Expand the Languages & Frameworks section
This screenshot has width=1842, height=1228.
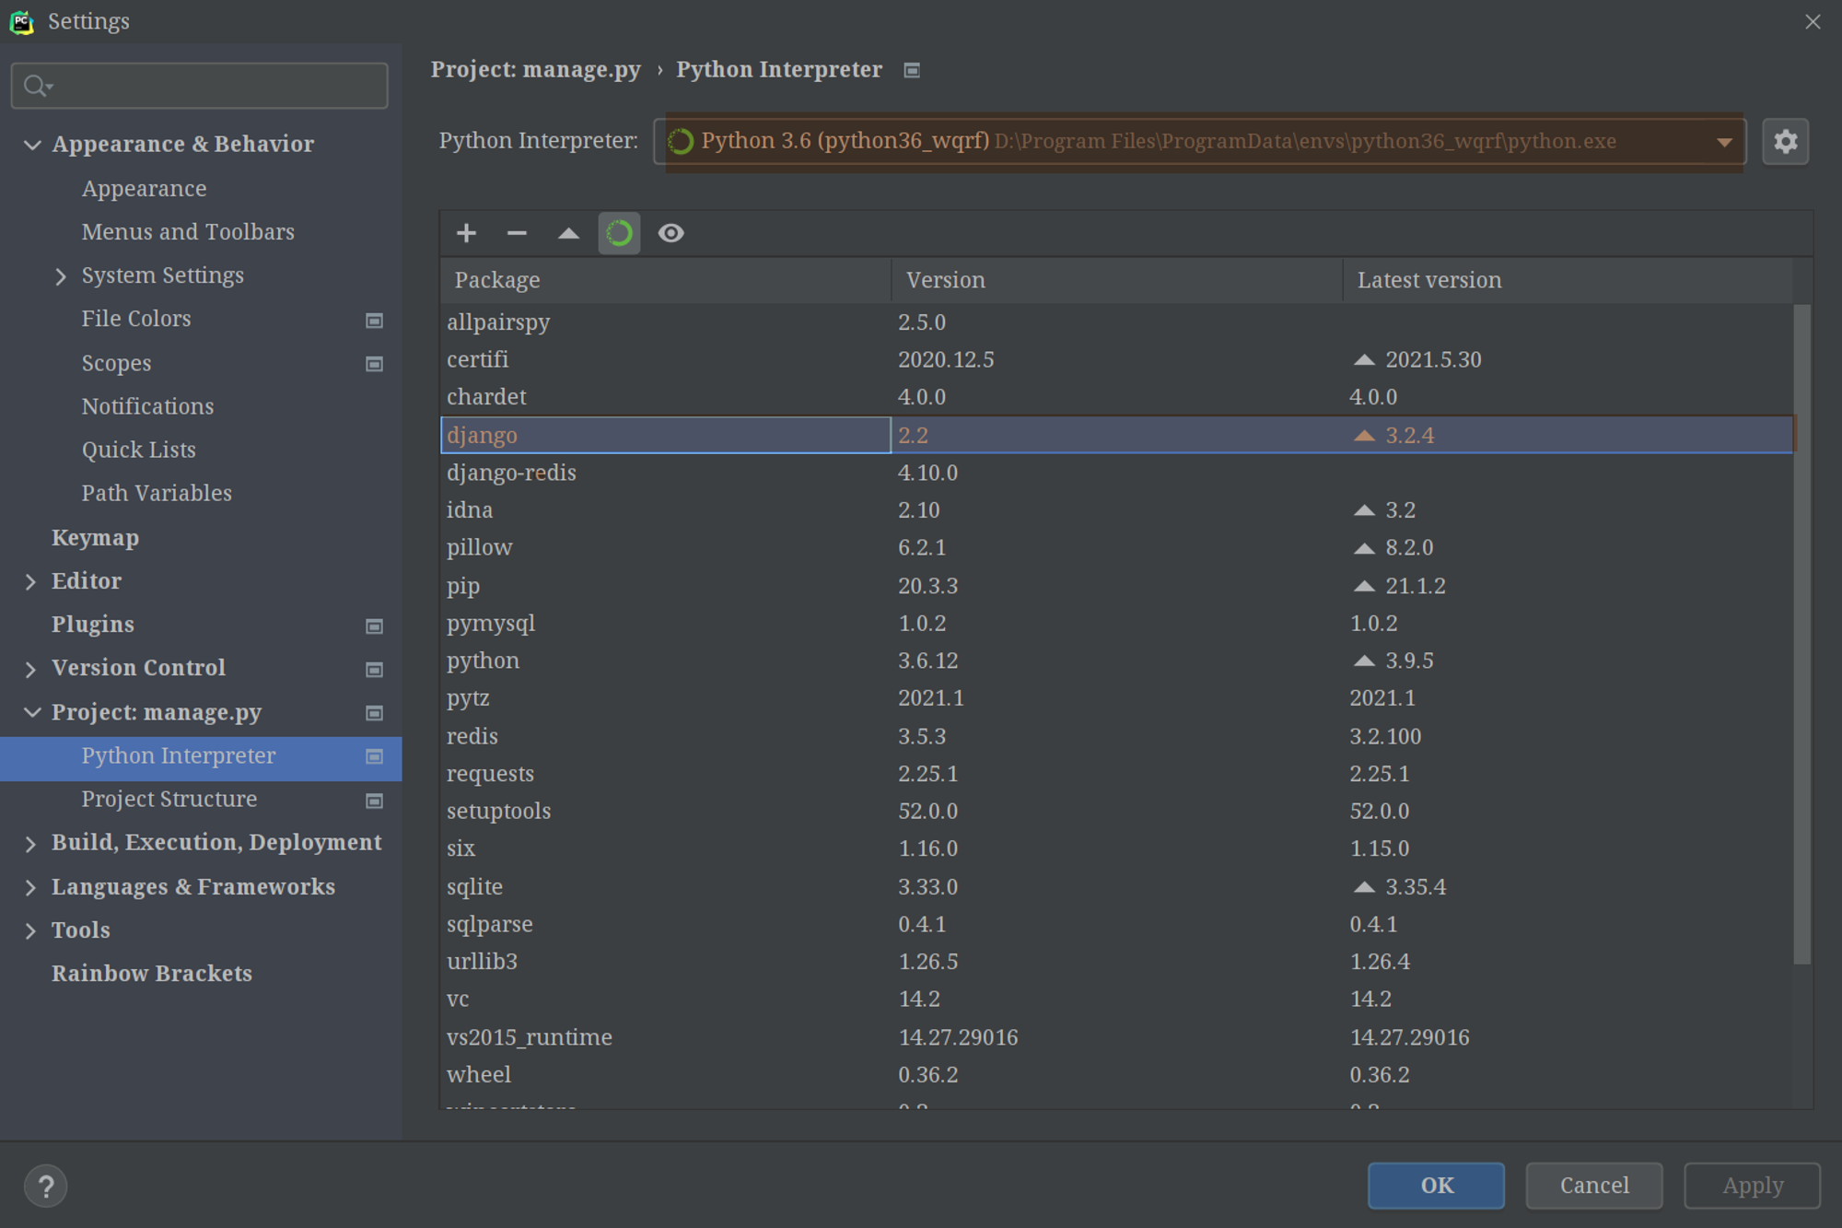click(30, 887)
